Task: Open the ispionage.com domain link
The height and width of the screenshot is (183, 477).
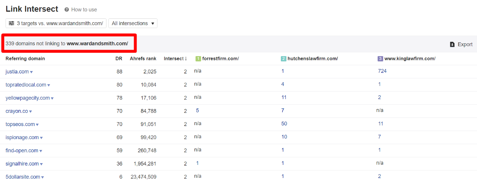Action: [x=22, y=137]
